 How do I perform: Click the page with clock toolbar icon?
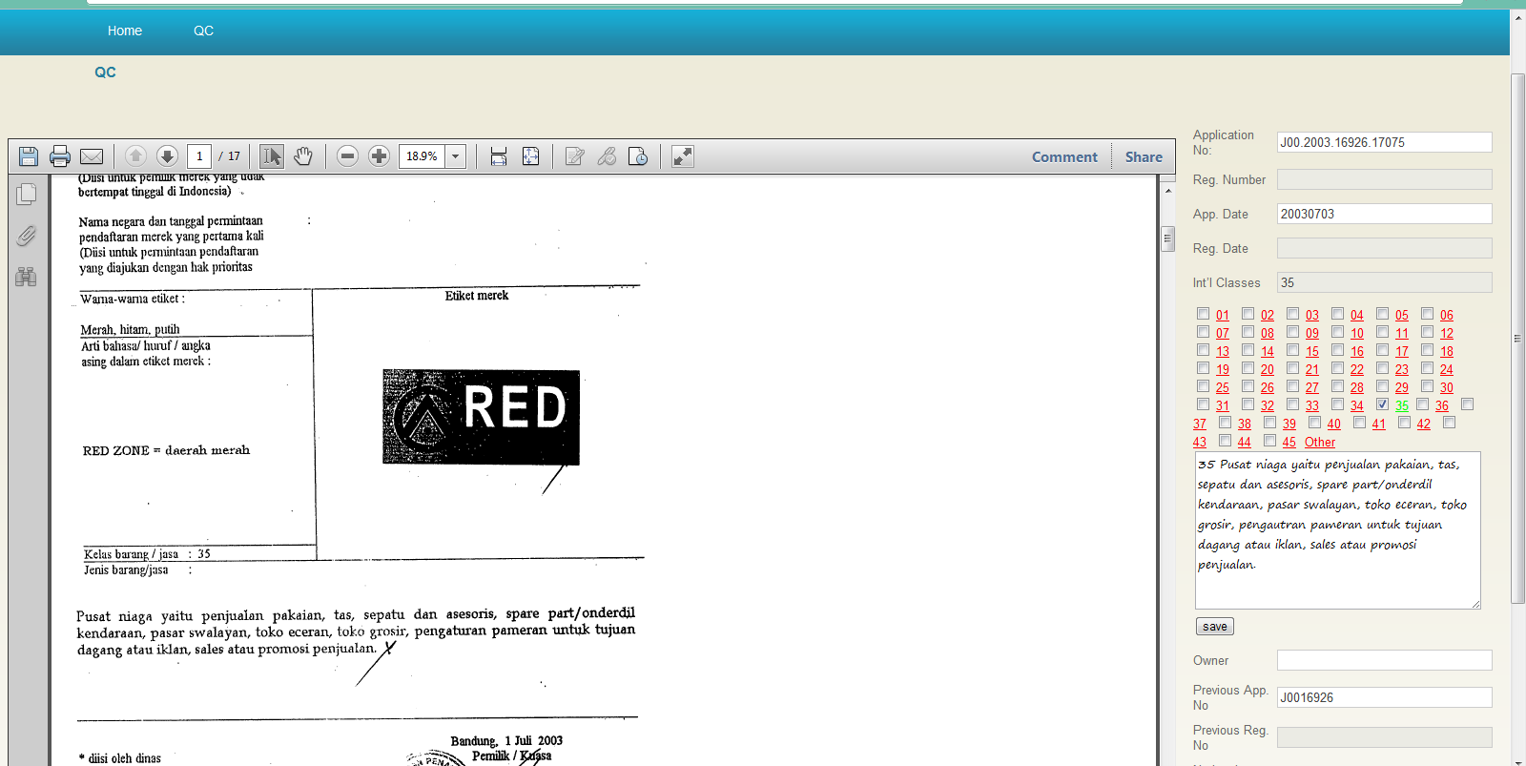pyautogui.click(x=638, y=156)
